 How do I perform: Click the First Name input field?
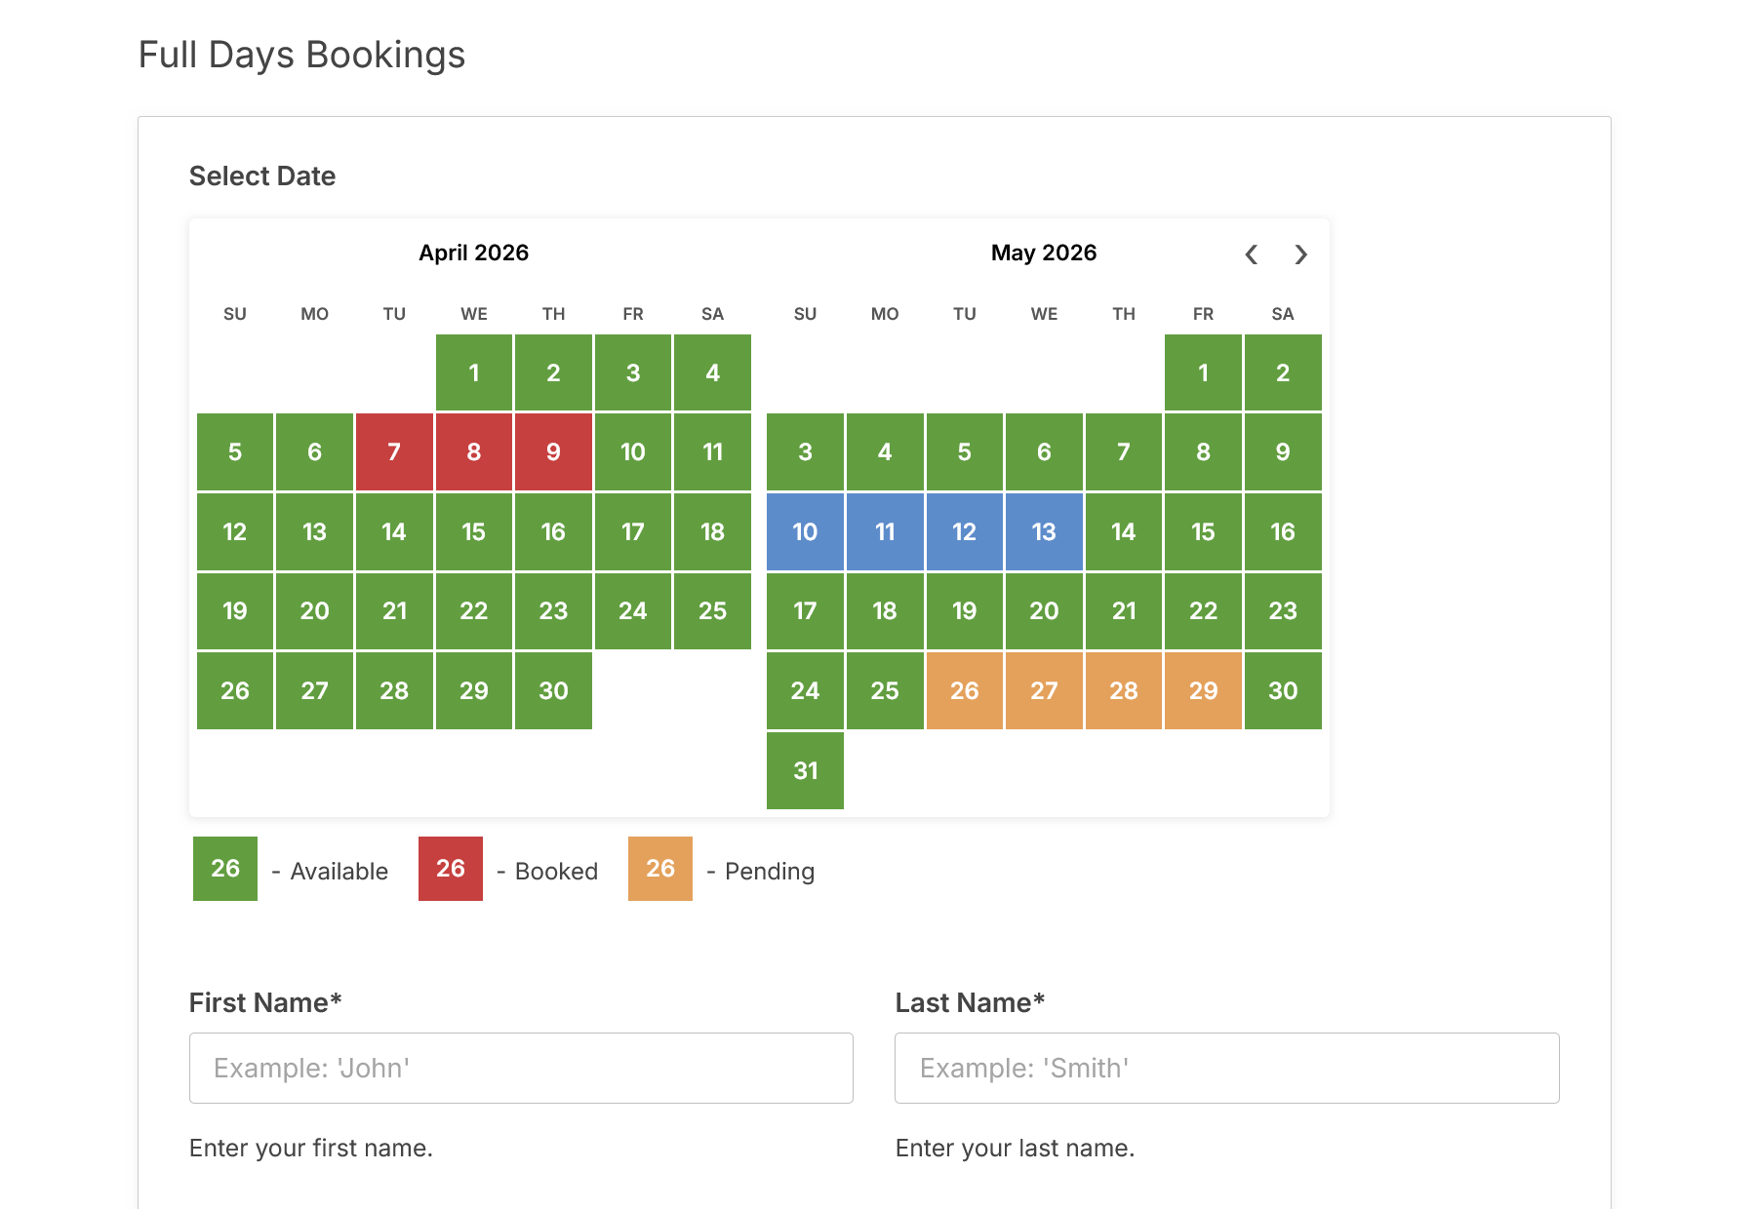[x=521, y=1068]
